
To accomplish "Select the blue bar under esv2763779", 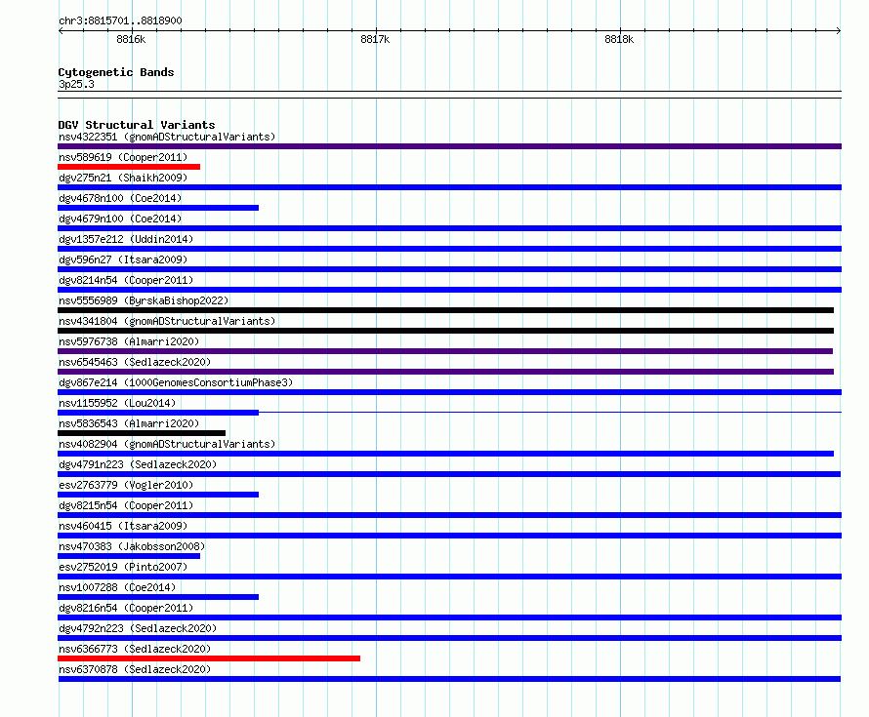I will 158,495.
